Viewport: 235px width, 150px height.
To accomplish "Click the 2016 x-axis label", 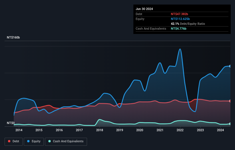I will point(59,130).
